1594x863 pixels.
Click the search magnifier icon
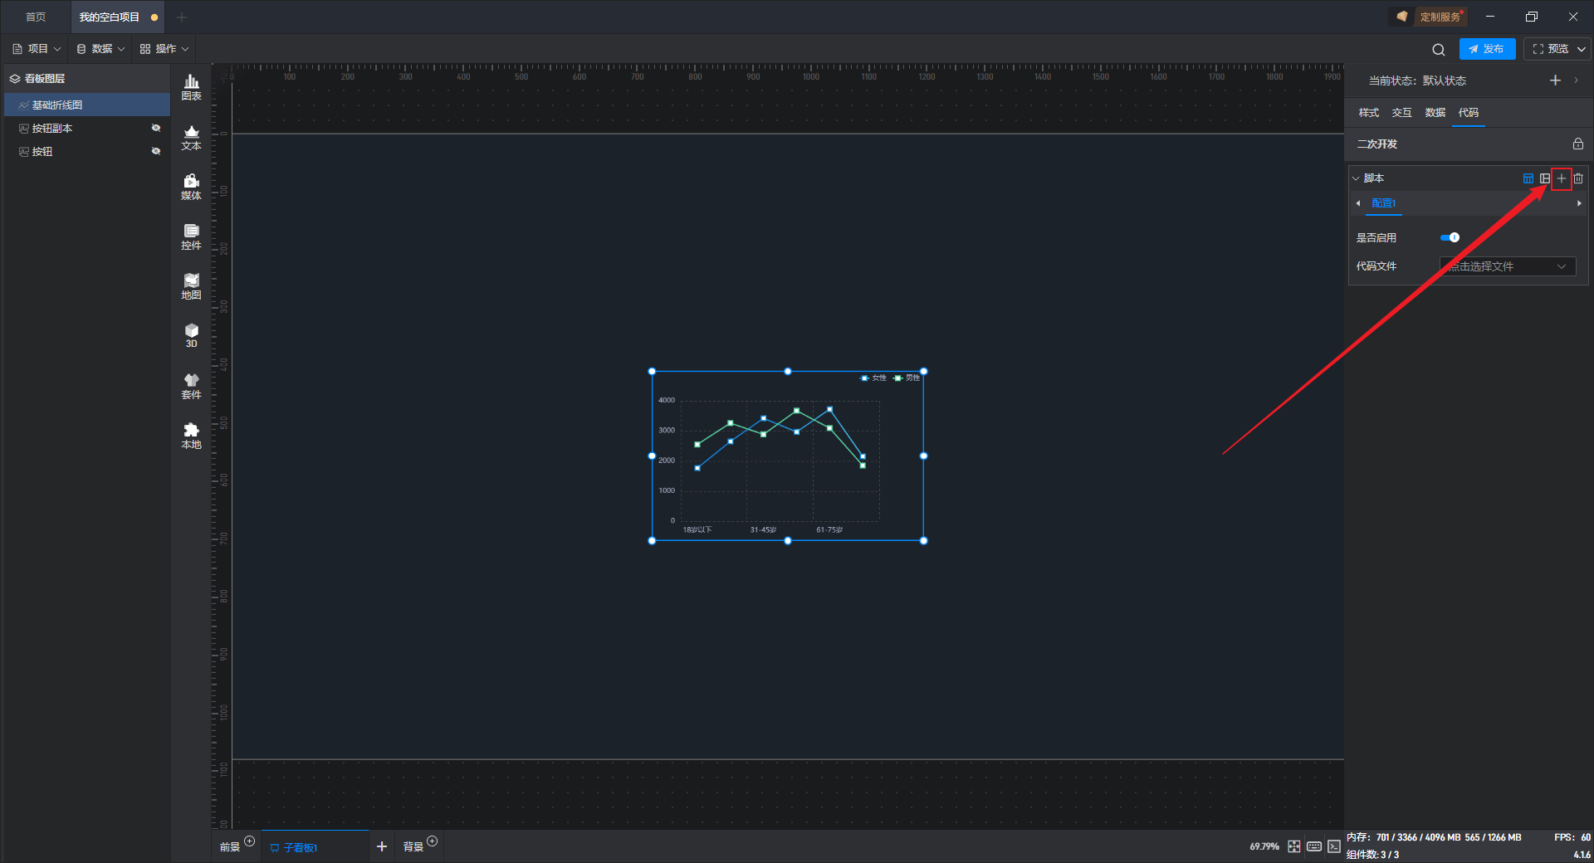pos(1438,50)
